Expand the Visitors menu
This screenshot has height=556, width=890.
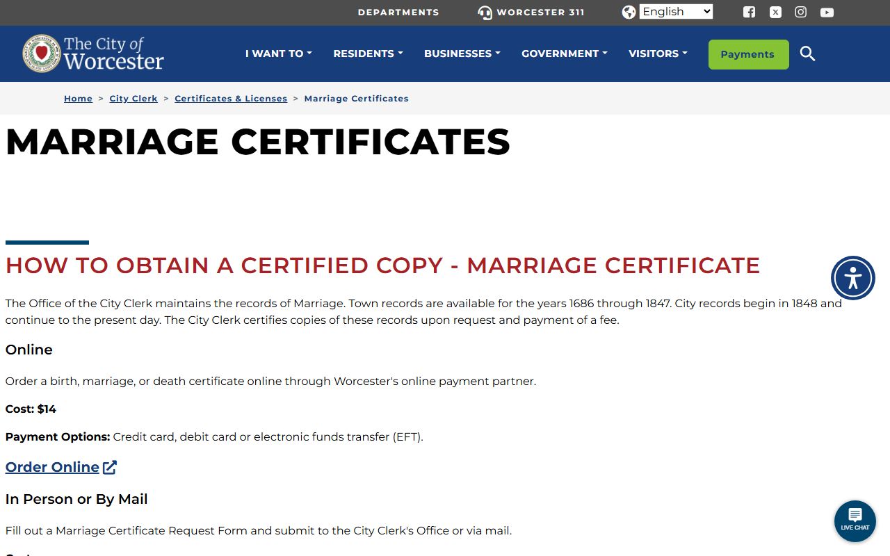658,54
